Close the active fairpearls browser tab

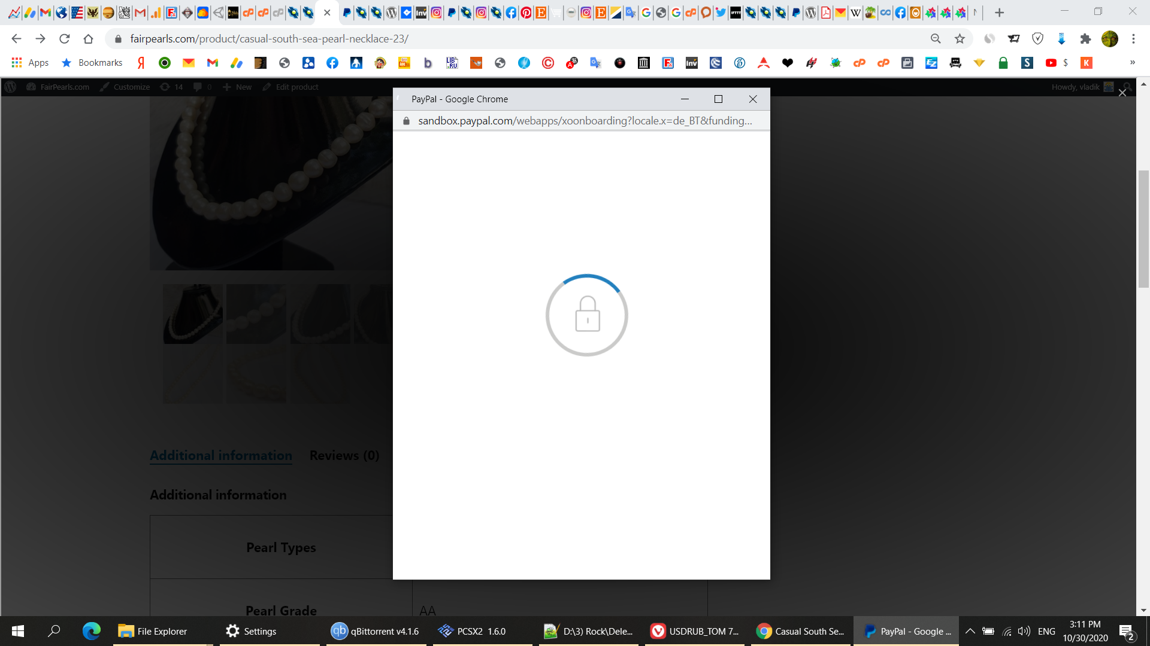tap(327, 13)
